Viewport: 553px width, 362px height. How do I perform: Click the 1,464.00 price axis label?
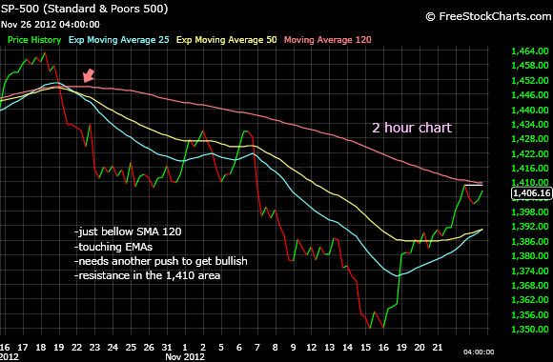coord(530,51)
